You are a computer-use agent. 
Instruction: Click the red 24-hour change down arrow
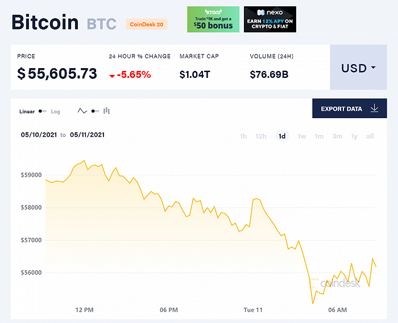click(x=112, y=75)
